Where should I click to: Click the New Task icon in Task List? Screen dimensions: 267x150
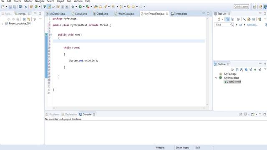pyautogui.click(x=219, y=19)
